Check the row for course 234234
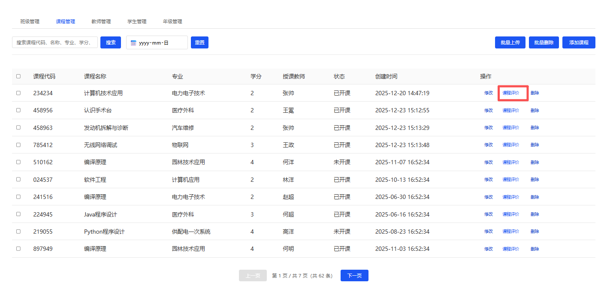This screenshot has width=607, height=298. coord(18,93)
